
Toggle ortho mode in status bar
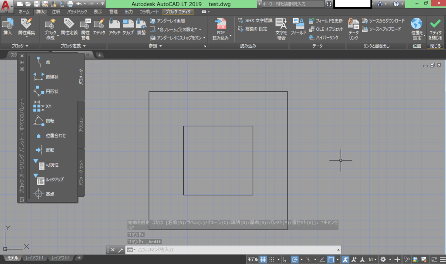point(286,259)
